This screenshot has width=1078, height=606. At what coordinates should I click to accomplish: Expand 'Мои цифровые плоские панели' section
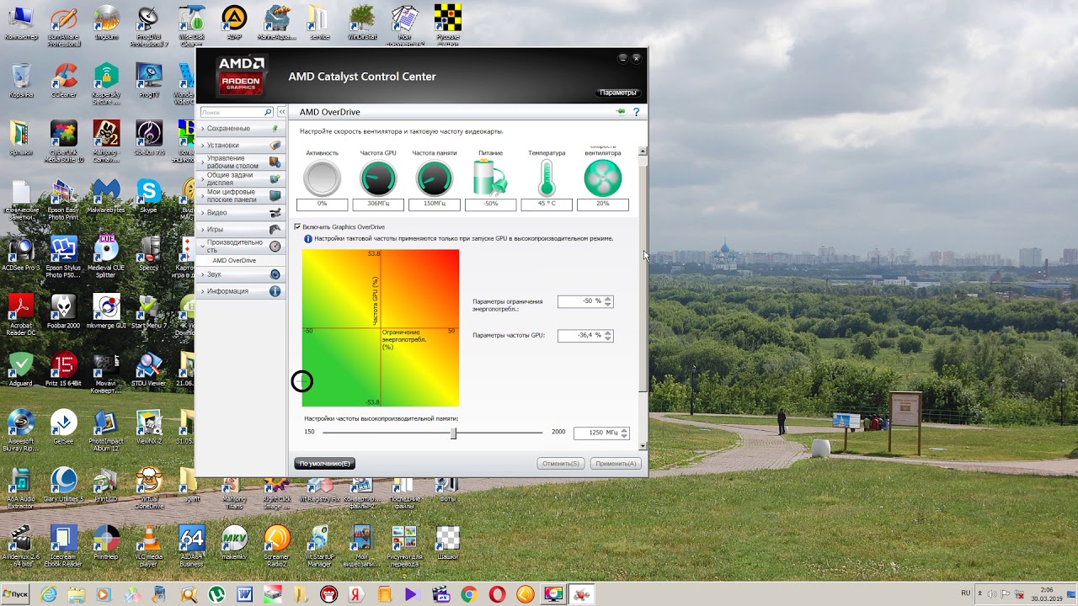[x=241, y=195]
